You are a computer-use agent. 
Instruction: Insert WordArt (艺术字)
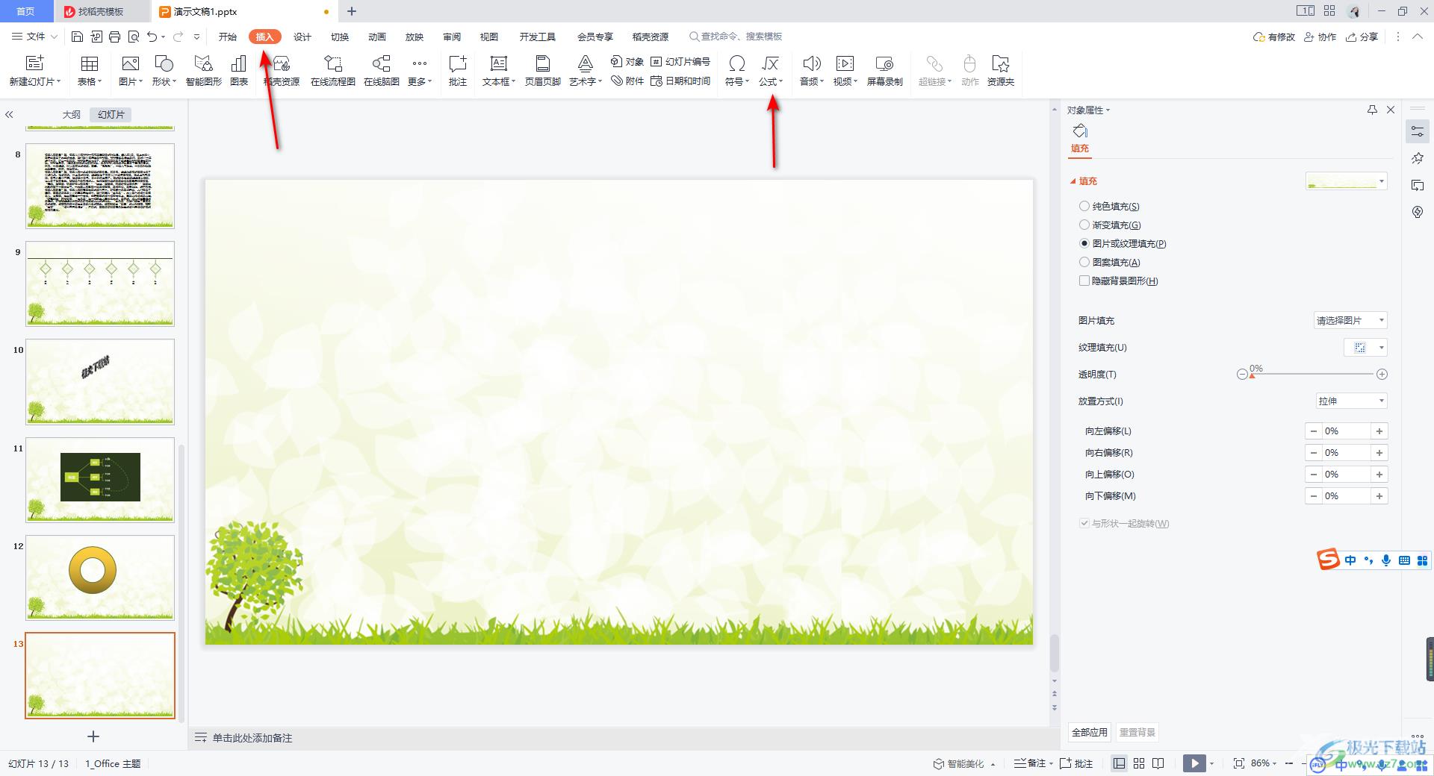coord(586,71)
